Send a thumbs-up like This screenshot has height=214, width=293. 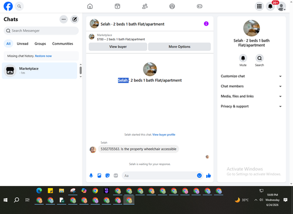[209, 175]
